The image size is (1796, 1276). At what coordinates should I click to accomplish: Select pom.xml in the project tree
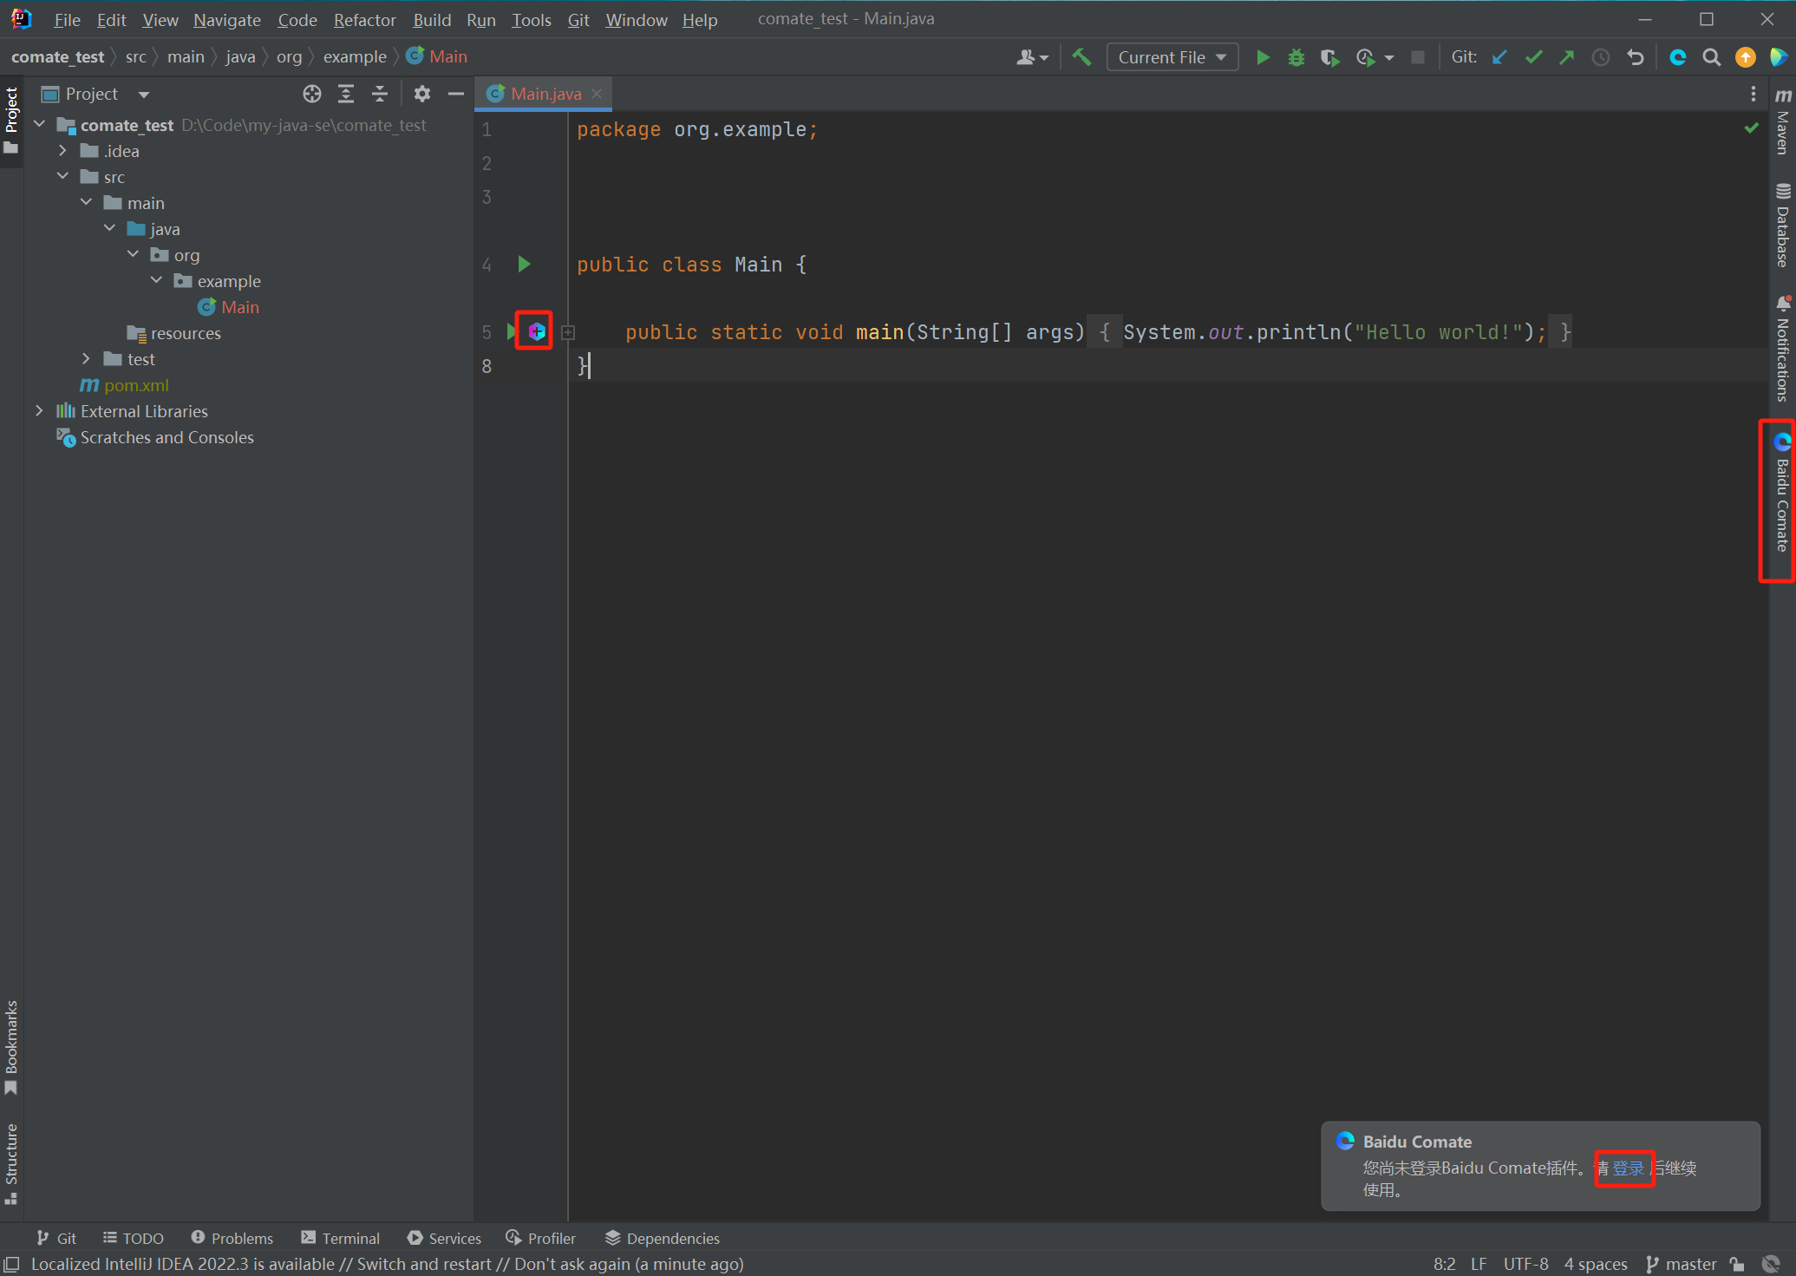click(x=136, y=385)
